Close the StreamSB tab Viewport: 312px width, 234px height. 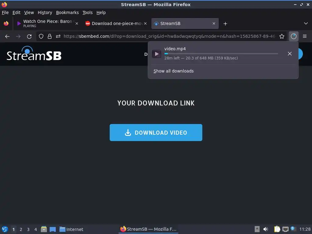(214, 23)
